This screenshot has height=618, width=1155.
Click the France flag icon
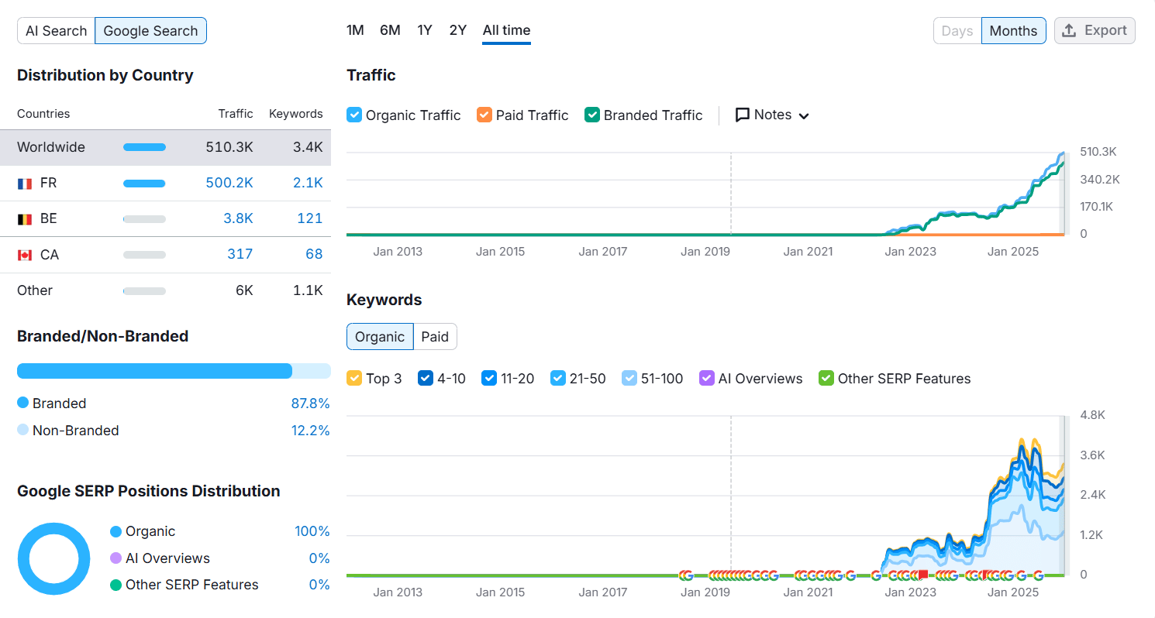point(25,184)
